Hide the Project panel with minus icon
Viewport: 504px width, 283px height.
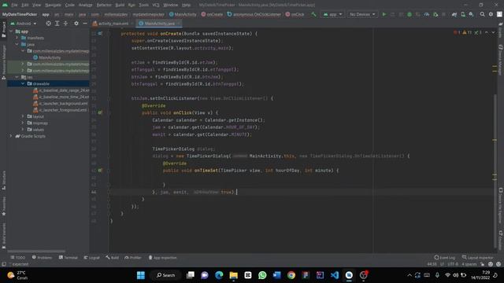[x=85, y=24]
